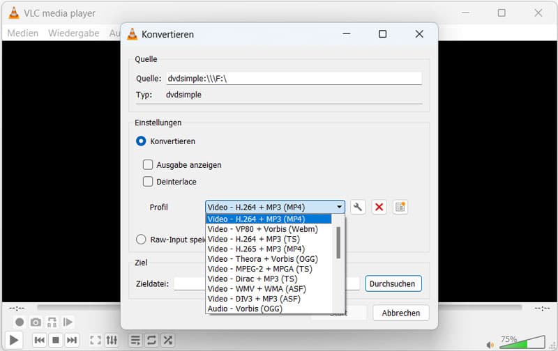
Task: Select Raw-Input speichern radio option
Action: coord(141,240)
